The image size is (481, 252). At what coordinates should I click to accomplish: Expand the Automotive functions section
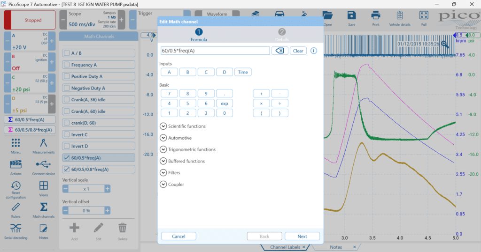pyautogui.click(x=163, y=138)
